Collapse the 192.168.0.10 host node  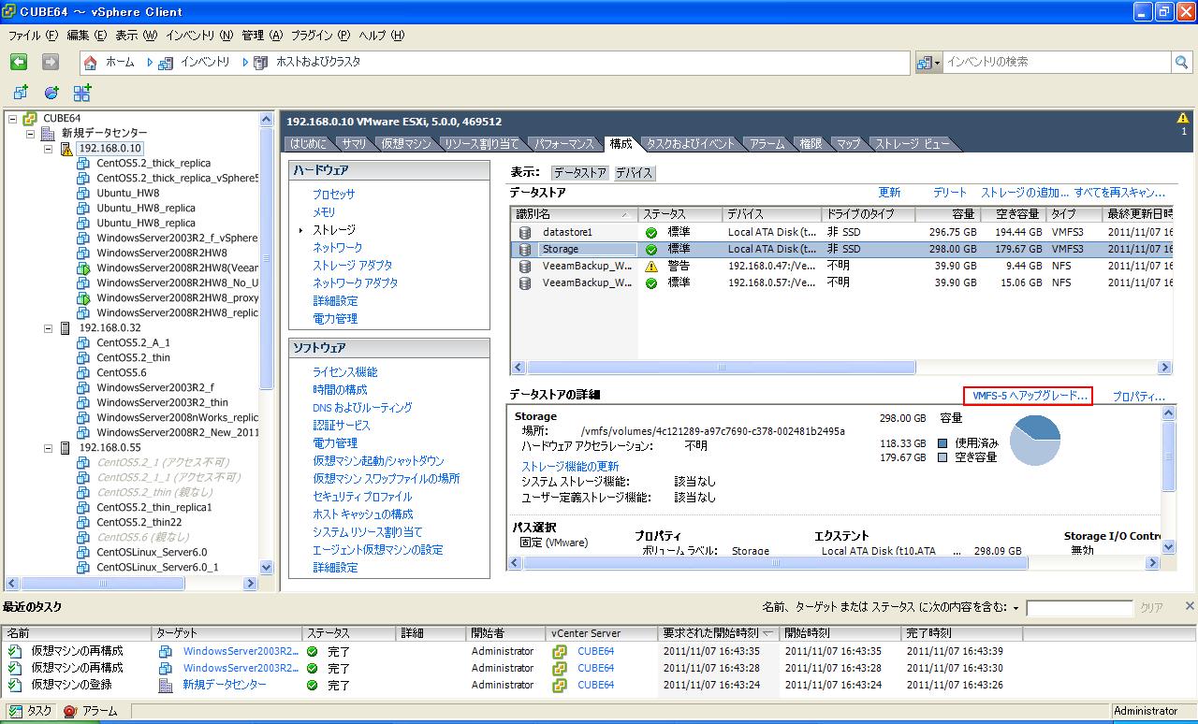click(x=49, y=149)
